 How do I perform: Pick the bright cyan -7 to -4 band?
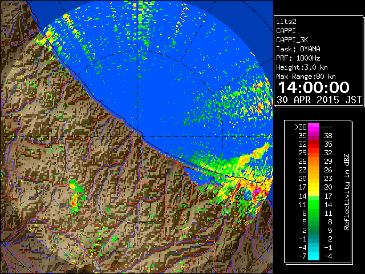314,256
